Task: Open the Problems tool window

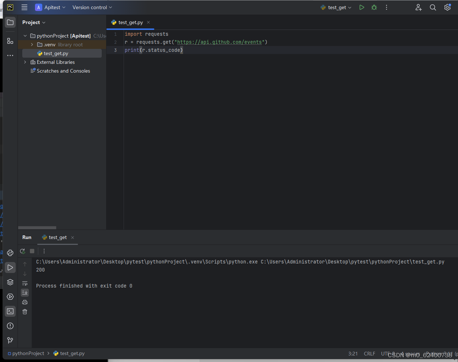Action: (10, 326)
